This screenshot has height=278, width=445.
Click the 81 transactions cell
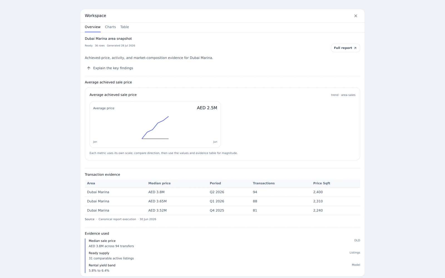click(x=255, y=210)
